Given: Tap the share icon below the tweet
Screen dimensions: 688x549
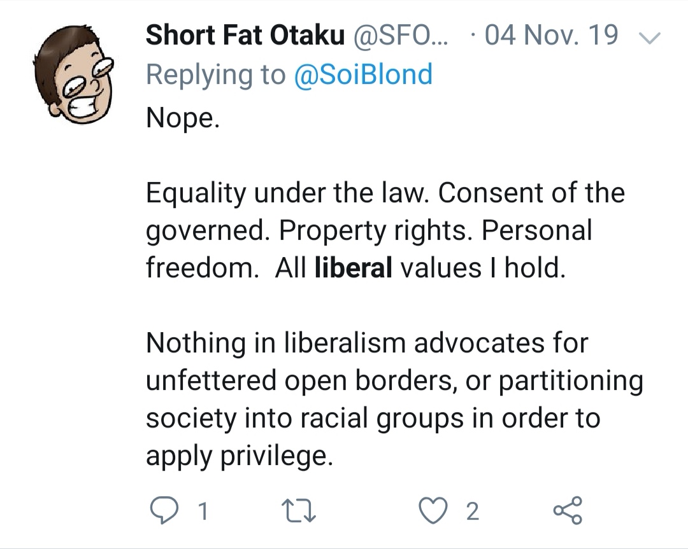Looking at the screenshot, I should pyautogui.click(x=567, y=510).
